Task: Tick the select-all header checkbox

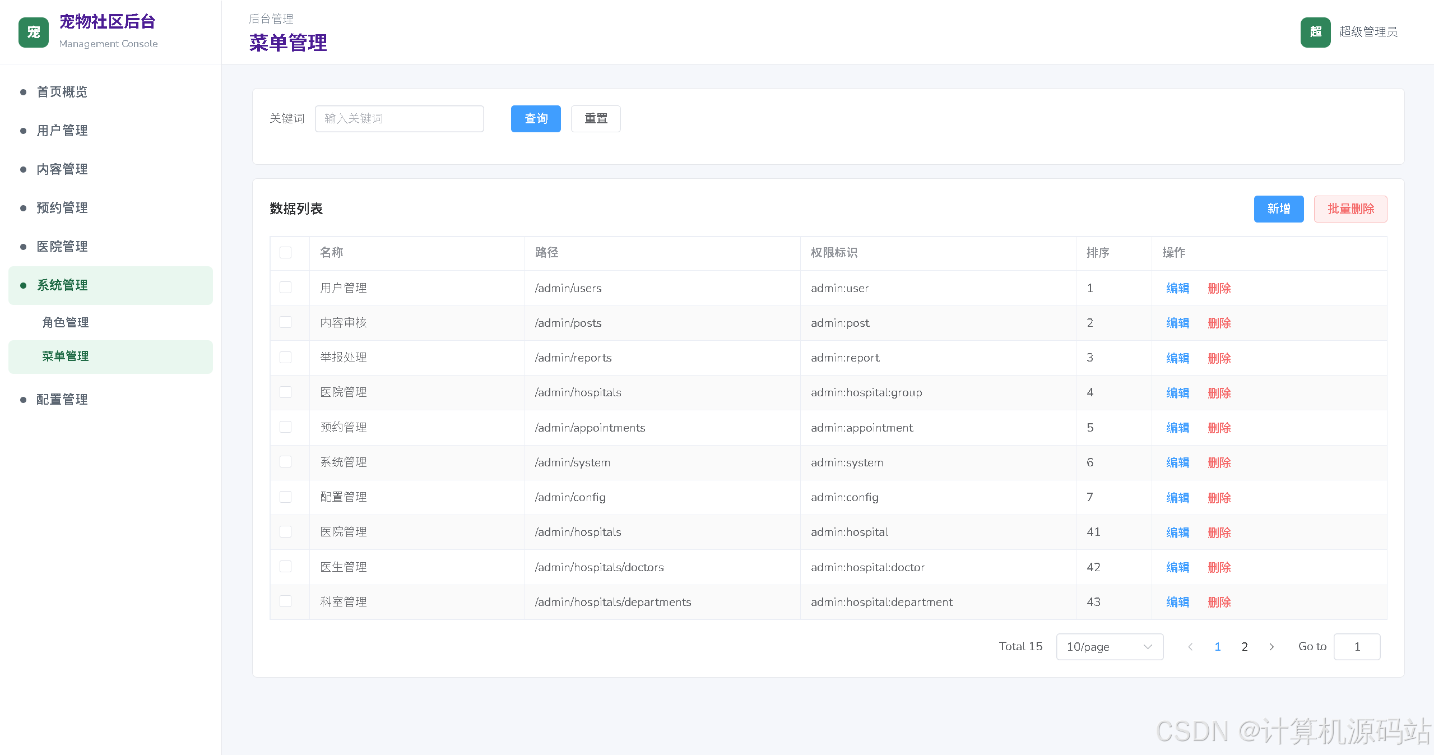Action: (x=286, y=253)
